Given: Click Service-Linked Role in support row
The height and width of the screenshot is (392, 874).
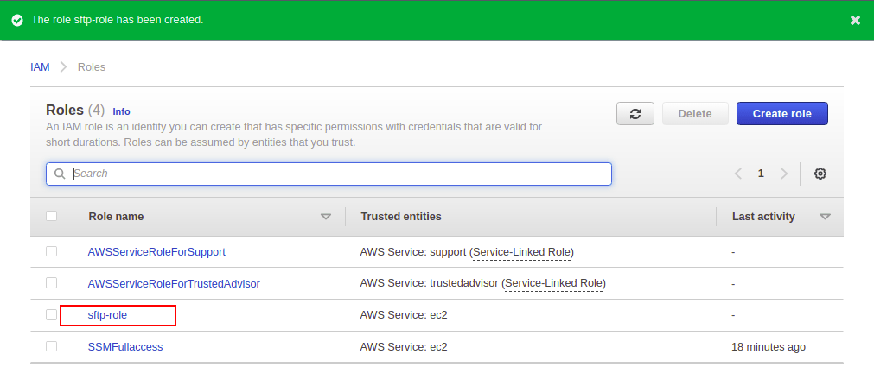Looking at the screenshot, I should click(x=522, y=252).
